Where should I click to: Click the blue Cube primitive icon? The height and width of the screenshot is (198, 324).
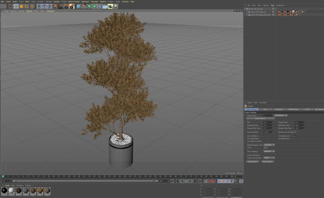click(x=78, y=6)
